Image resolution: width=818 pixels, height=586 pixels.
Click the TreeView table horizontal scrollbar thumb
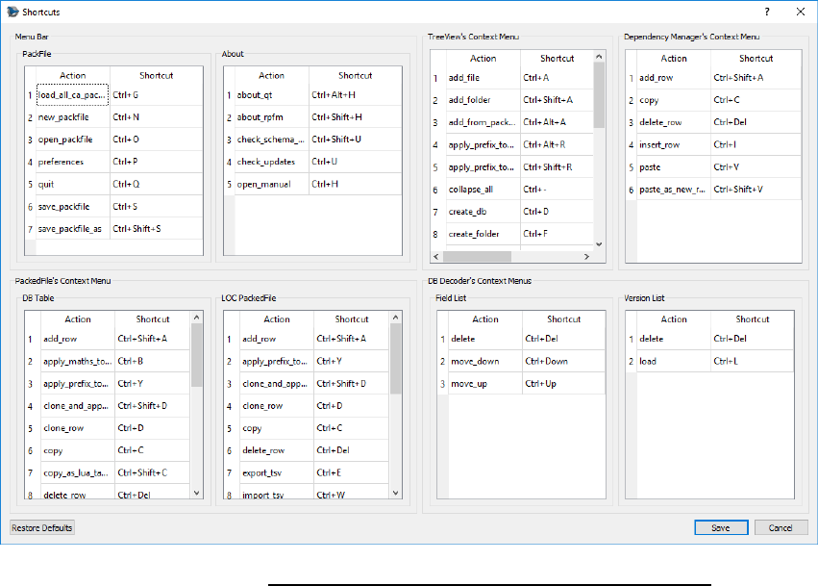(x=477, y=257)
